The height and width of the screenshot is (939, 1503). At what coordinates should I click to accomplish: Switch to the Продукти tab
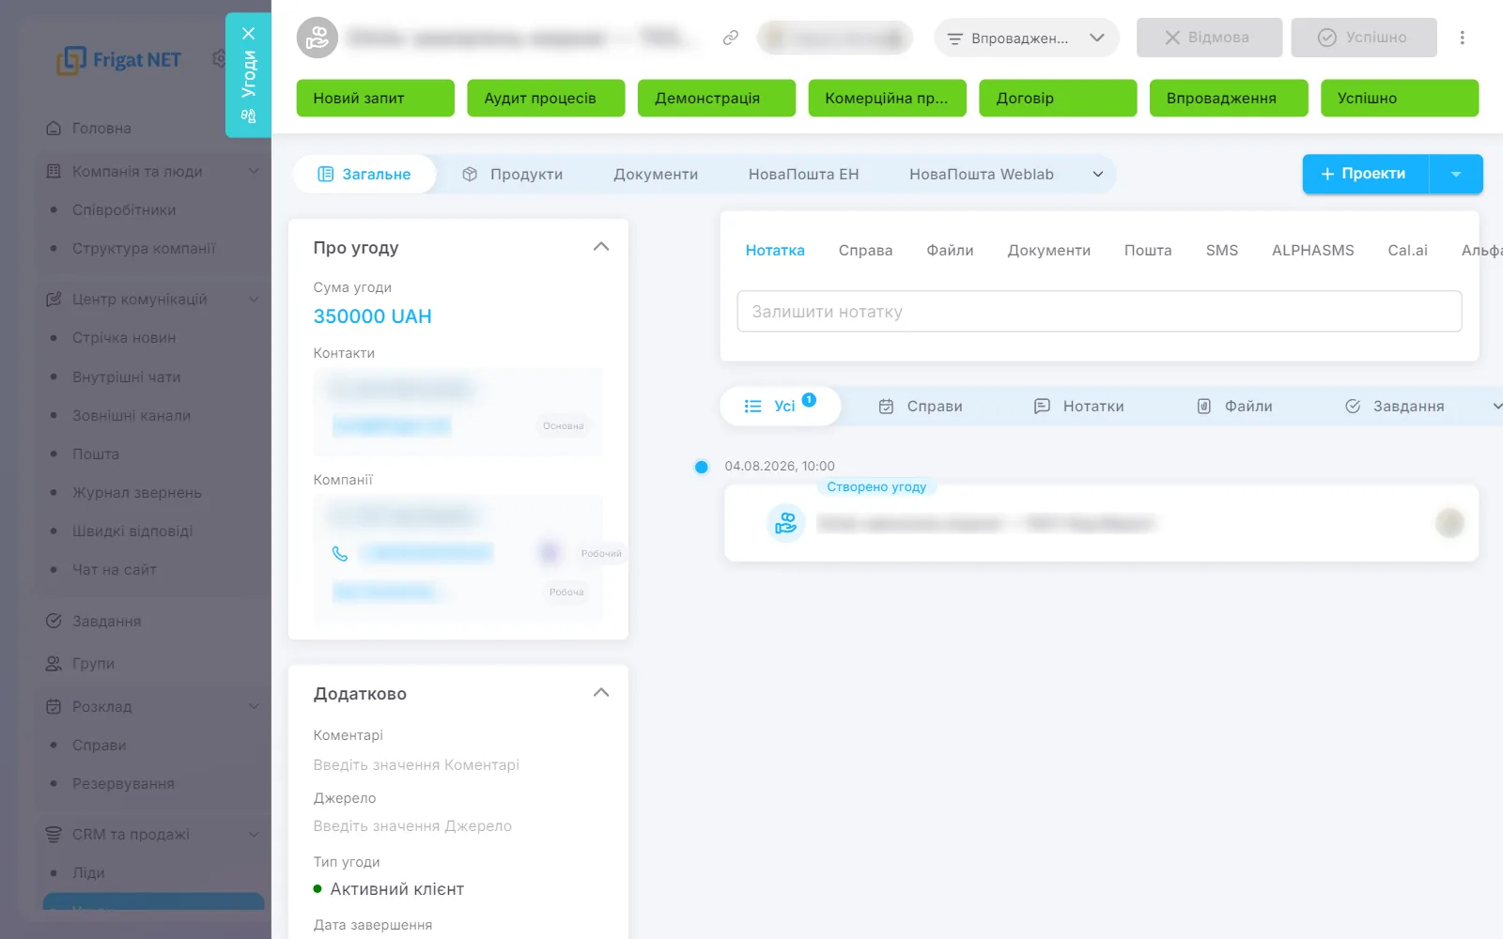[513, 174]
